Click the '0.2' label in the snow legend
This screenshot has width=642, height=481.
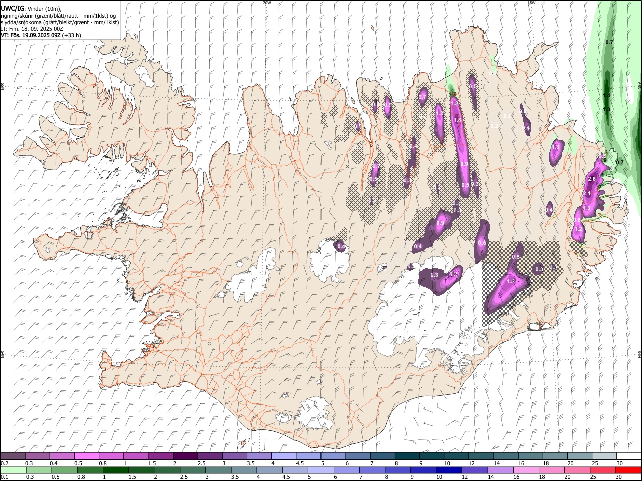tap(4, 463)
